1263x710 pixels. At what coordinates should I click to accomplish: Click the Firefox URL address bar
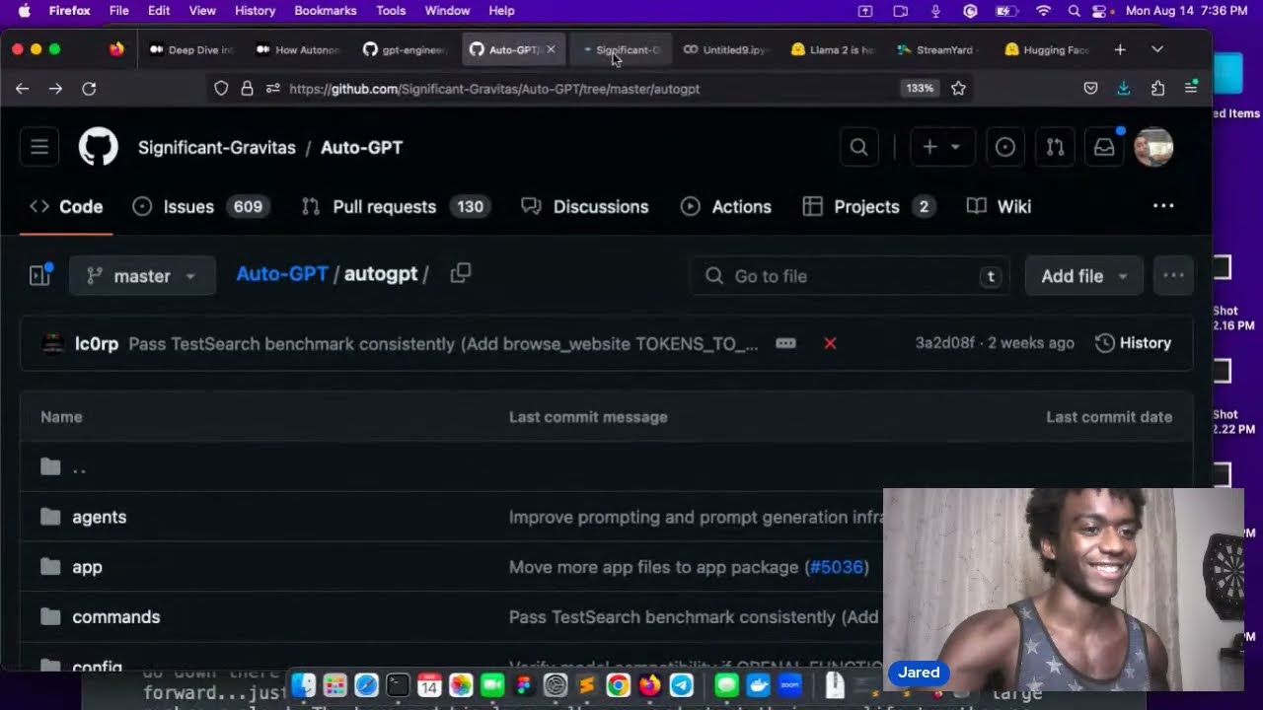(592, 88)
